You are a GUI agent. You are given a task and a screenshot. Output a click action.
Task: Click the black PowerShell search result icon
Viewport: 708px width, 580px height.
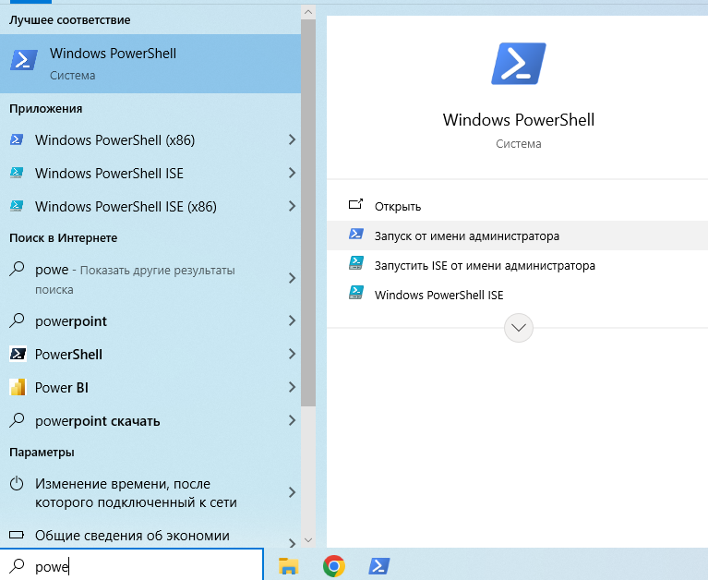click(x=18, y=355)
